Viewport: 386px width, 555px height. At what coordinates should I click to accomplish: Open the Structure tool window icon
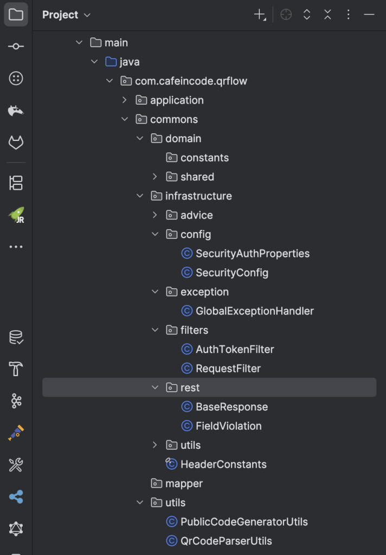click(x=16, y=183)
